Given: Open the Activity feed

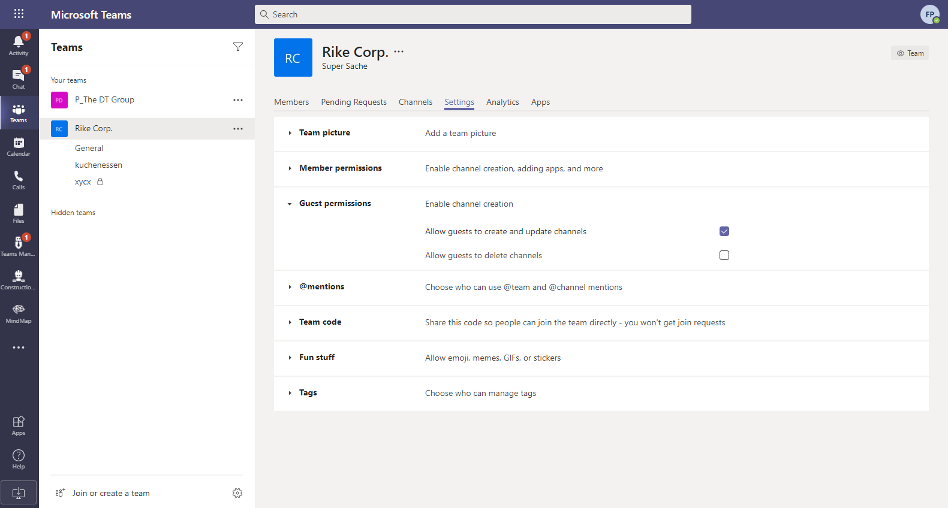Looking at the screenshot, I should (x=19, y=45).
